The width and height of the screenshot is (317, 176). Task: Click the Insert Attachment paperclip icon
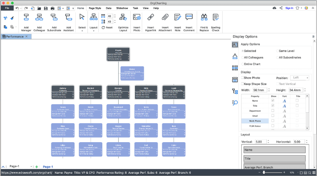point(165,17)
